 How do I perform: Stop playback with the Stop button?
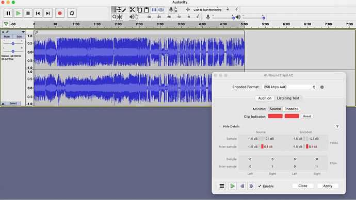28,13
